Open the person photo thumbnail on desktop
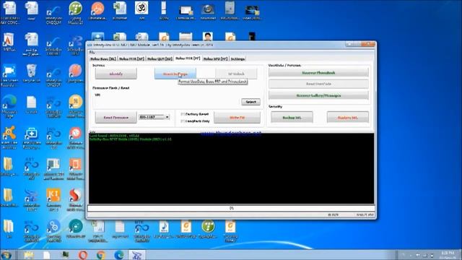The width and height of the screenshot is (462, 260). [x=208, y=37]
